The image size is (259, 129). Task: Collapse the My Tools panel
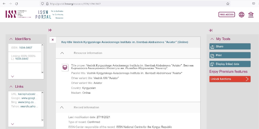(x=212, y=39)
